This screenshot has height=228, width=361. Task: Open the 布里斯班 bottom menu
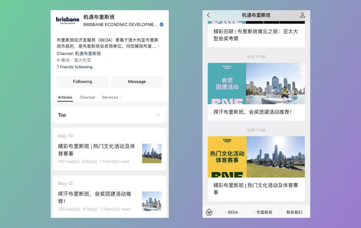coord(263,212)
